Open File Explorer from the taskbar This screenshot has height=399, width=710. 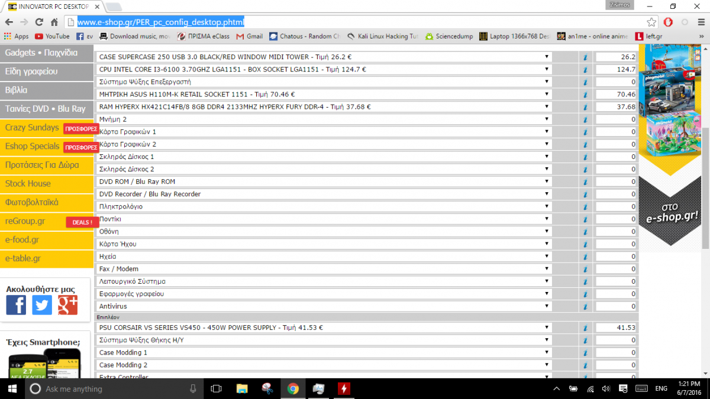click(242, 388)
